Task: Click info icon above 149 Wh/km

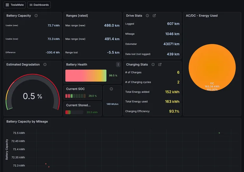Action: (x=111, y=89)
